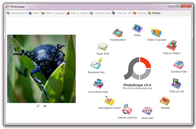Image resolution: width=196 pixels, height=129 pixels.
Task: Click the beetle photo preview
Action: pos(41,69)
